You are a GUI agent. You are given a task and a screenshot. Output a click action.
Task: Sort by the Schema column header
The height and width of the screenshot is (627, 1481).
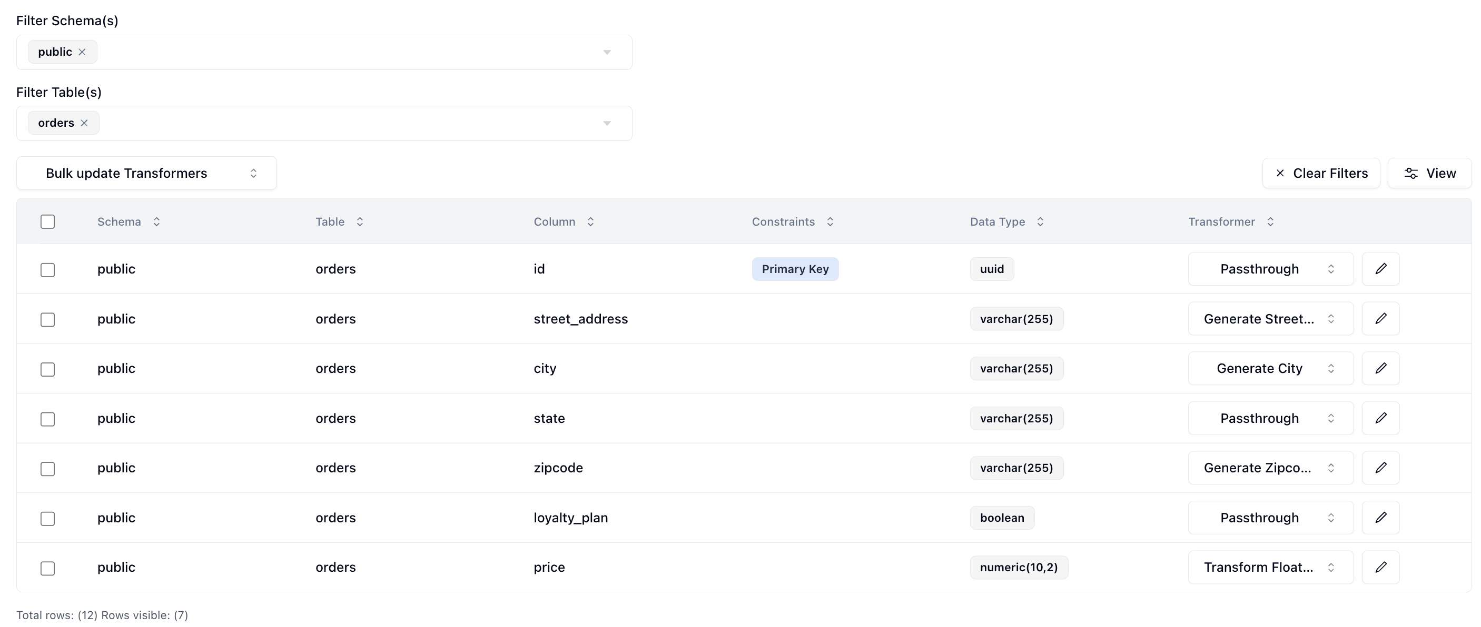click(129, 221)
